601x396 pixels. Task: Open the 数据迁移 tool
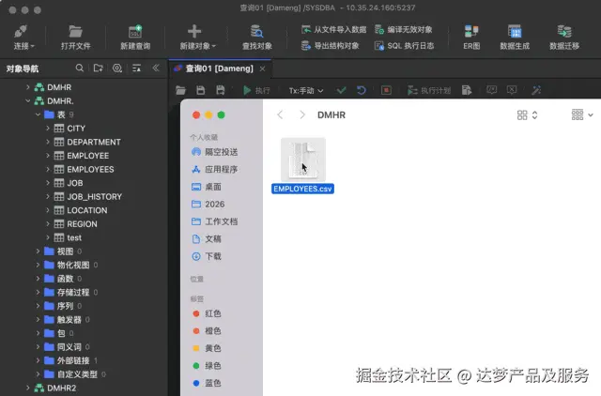point(564,38)
